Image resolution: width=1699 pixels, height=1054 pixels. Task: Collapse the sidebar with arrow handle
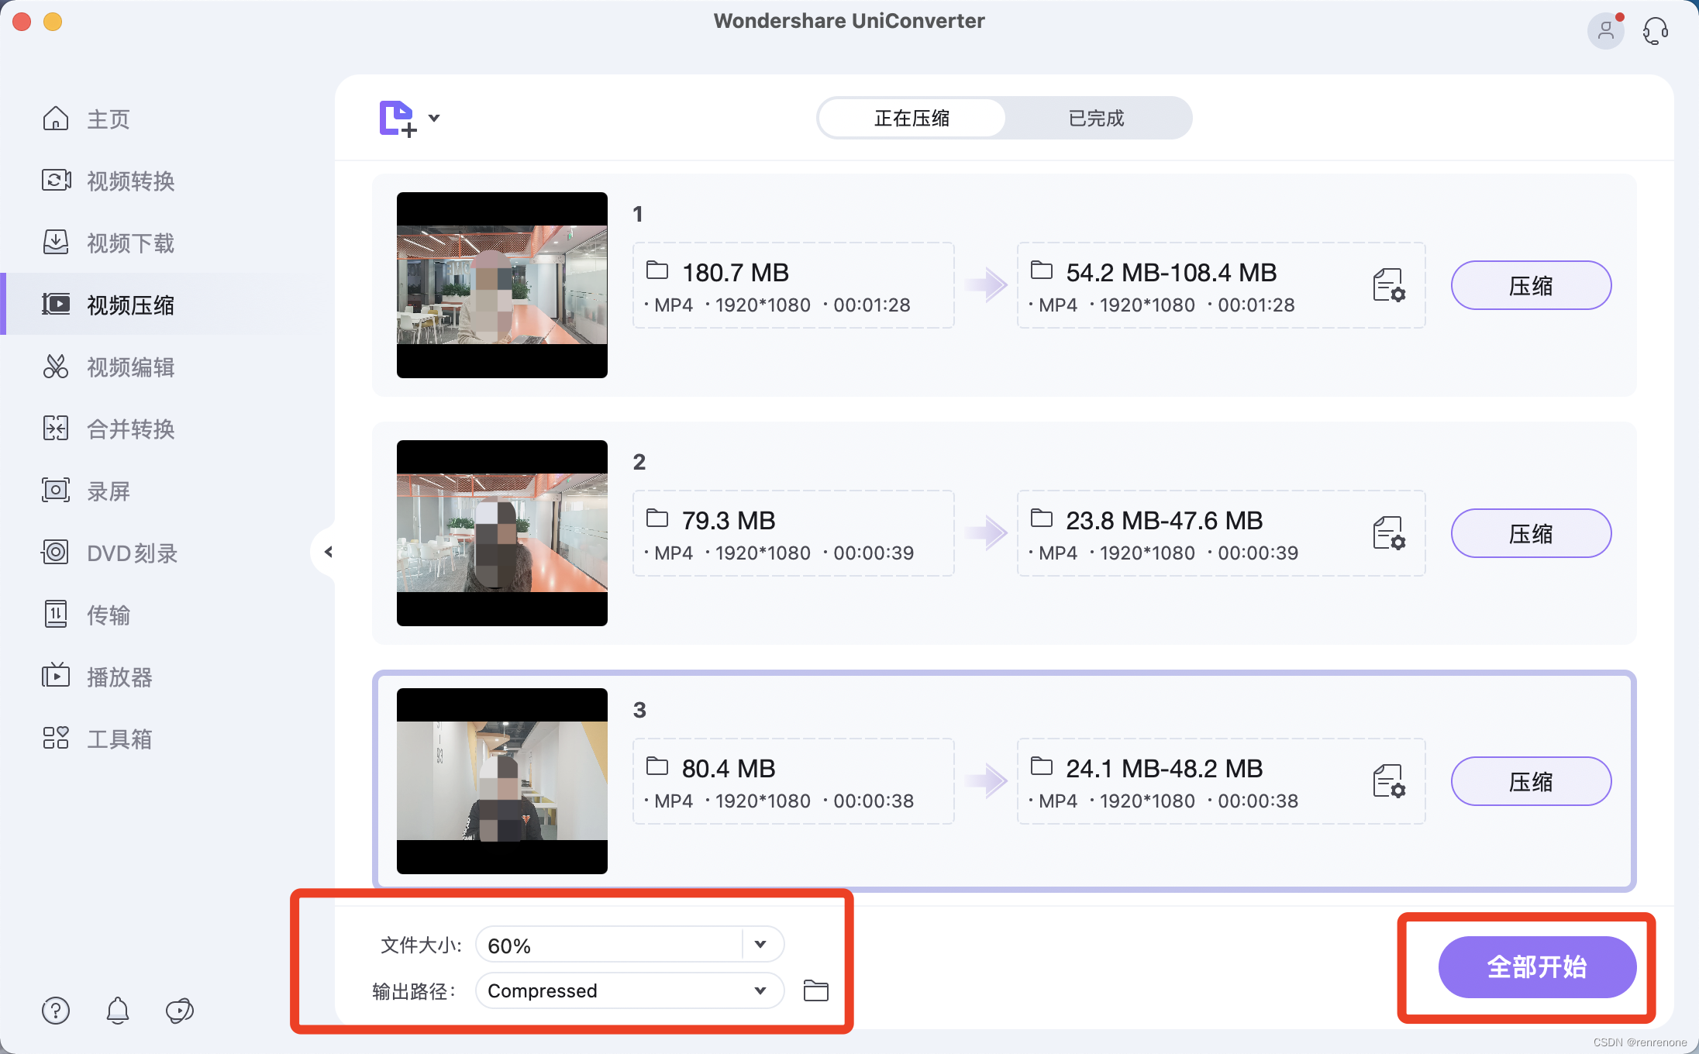[x=328, y=552]
